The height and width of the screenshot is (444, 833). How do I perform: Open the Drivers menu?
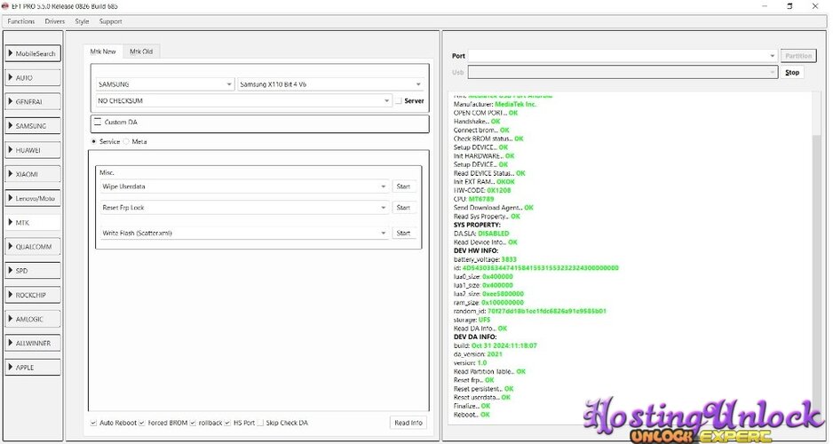click(x=55, y=21)
